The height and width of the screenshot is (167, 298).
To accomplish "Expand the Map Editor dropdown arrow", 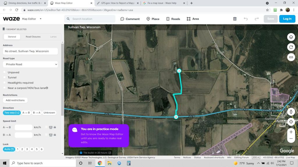I will (40, 19).
